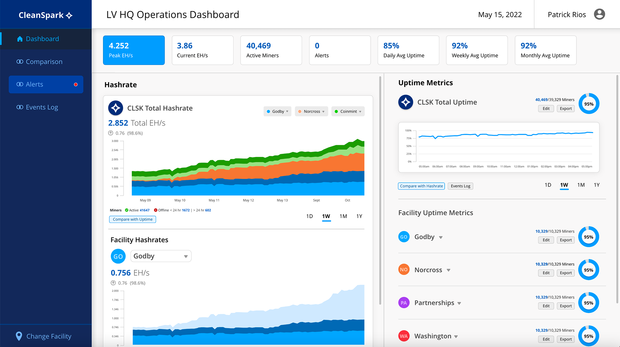Open the Comparison menu item
Viewport: 620px width, 347px height.
pyautogui.click(x=46, y=61)
